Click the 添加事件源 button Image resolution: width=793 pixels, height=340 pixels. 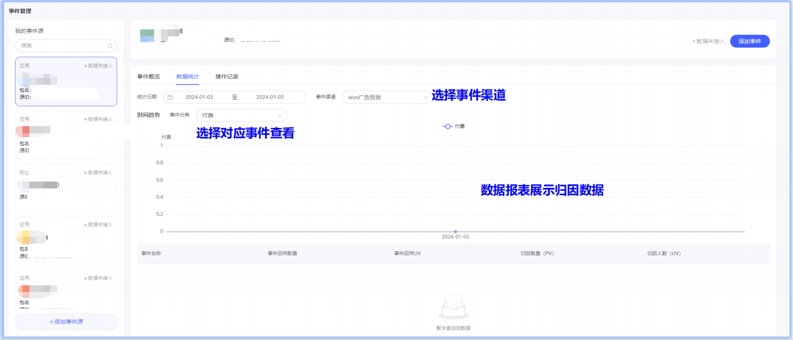[x=66, y=322]
